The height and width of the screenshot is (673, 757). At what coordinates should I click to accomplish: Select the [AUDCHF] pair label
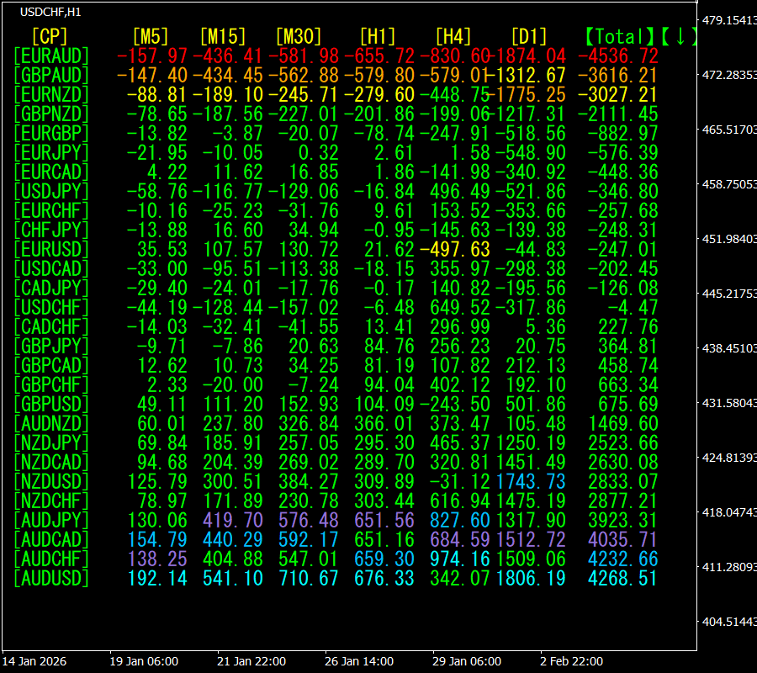(x=51, y=559)
